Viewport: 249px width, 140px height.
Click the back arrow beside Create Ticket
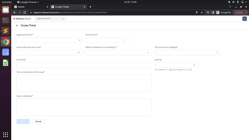pos(17,25)
